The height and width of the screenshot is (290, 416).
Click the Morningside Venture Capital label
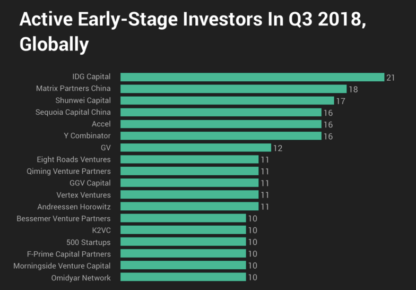point(62,266)
